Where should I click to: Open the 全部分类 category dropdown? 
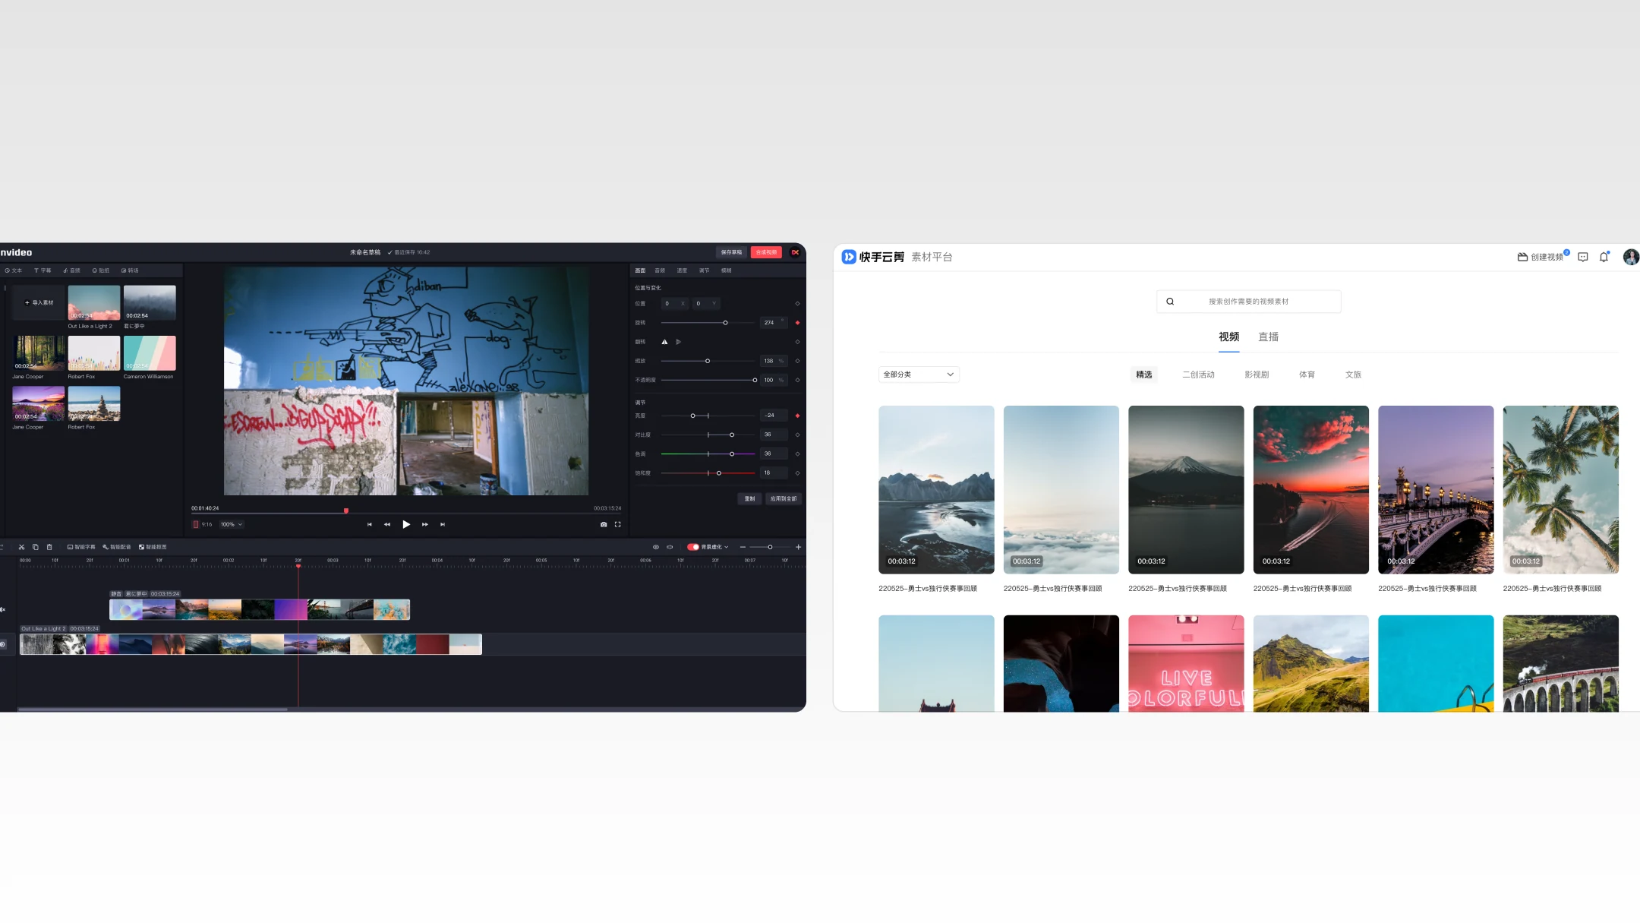(919, 375)
